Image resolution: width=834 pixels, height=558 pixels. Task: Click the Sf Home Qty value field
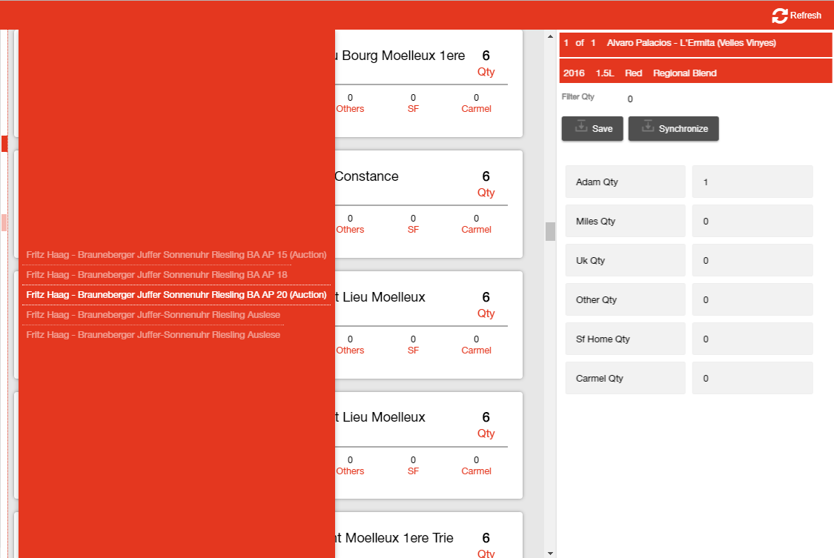tap(752, 339)
